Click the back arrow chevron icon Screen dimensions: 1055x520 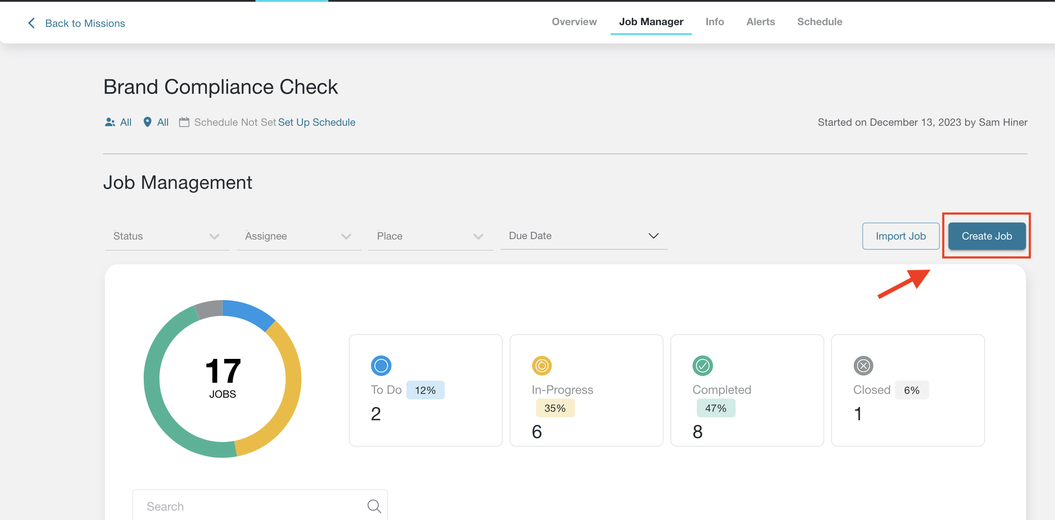(x=32, y=23)
